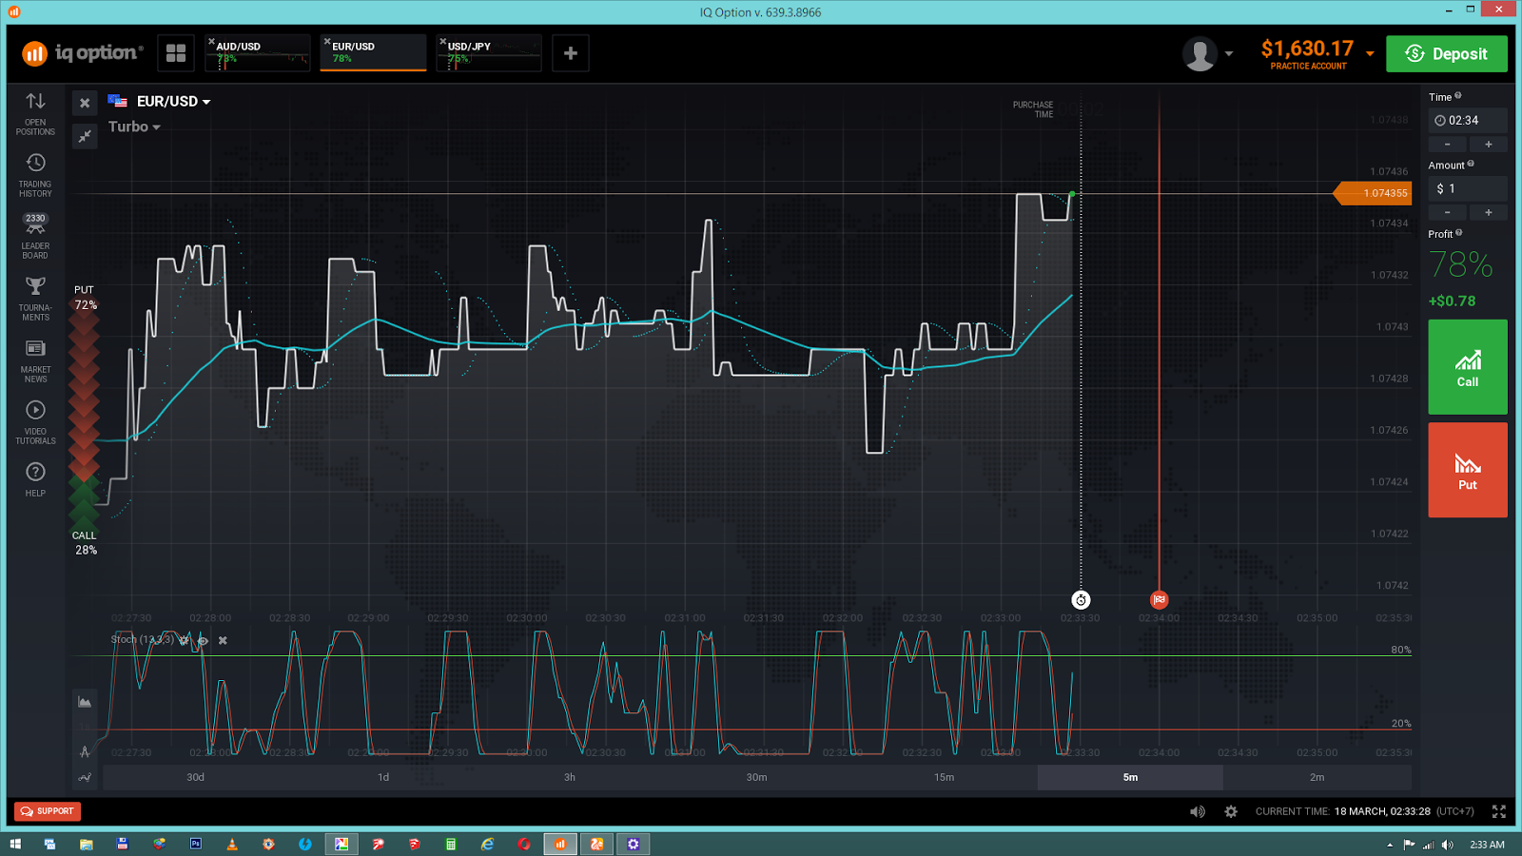Open the Leader Board from the sidebar

coord(35,233)
